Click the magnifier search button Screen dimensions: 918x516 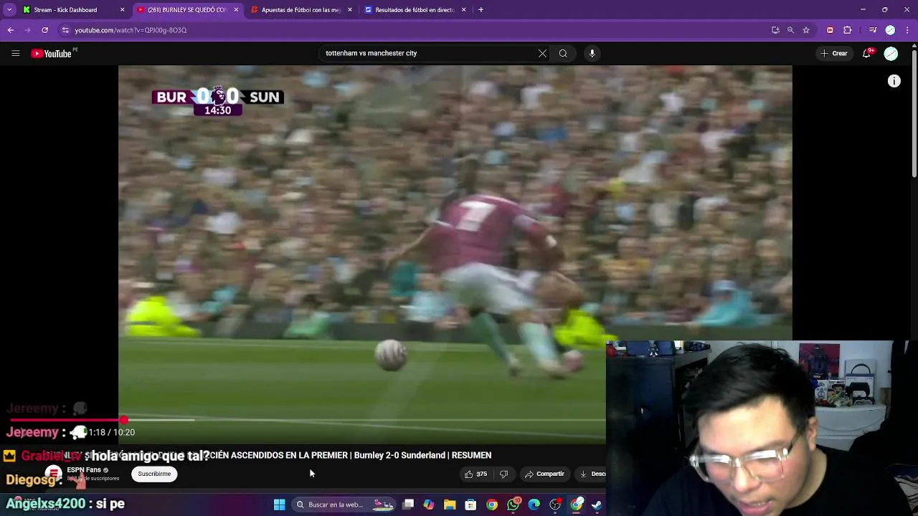point(563,53)
